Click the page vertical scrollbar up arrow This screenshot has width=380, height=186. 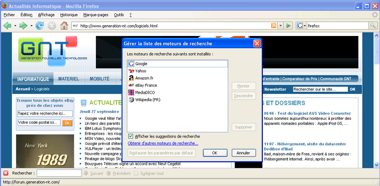[x=377, y=35]
